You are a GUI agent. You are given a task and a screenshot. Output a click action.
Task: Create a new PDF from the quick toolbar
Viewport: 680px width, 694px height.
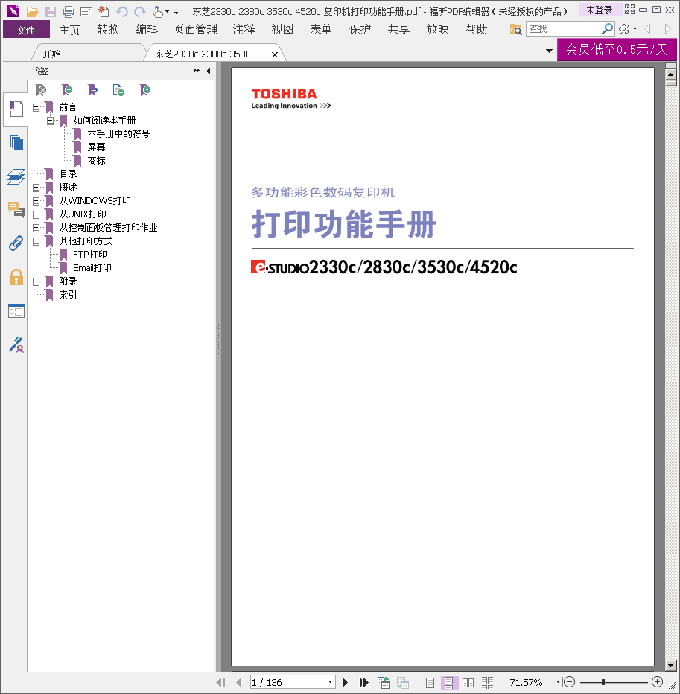[x=104, y=11]
